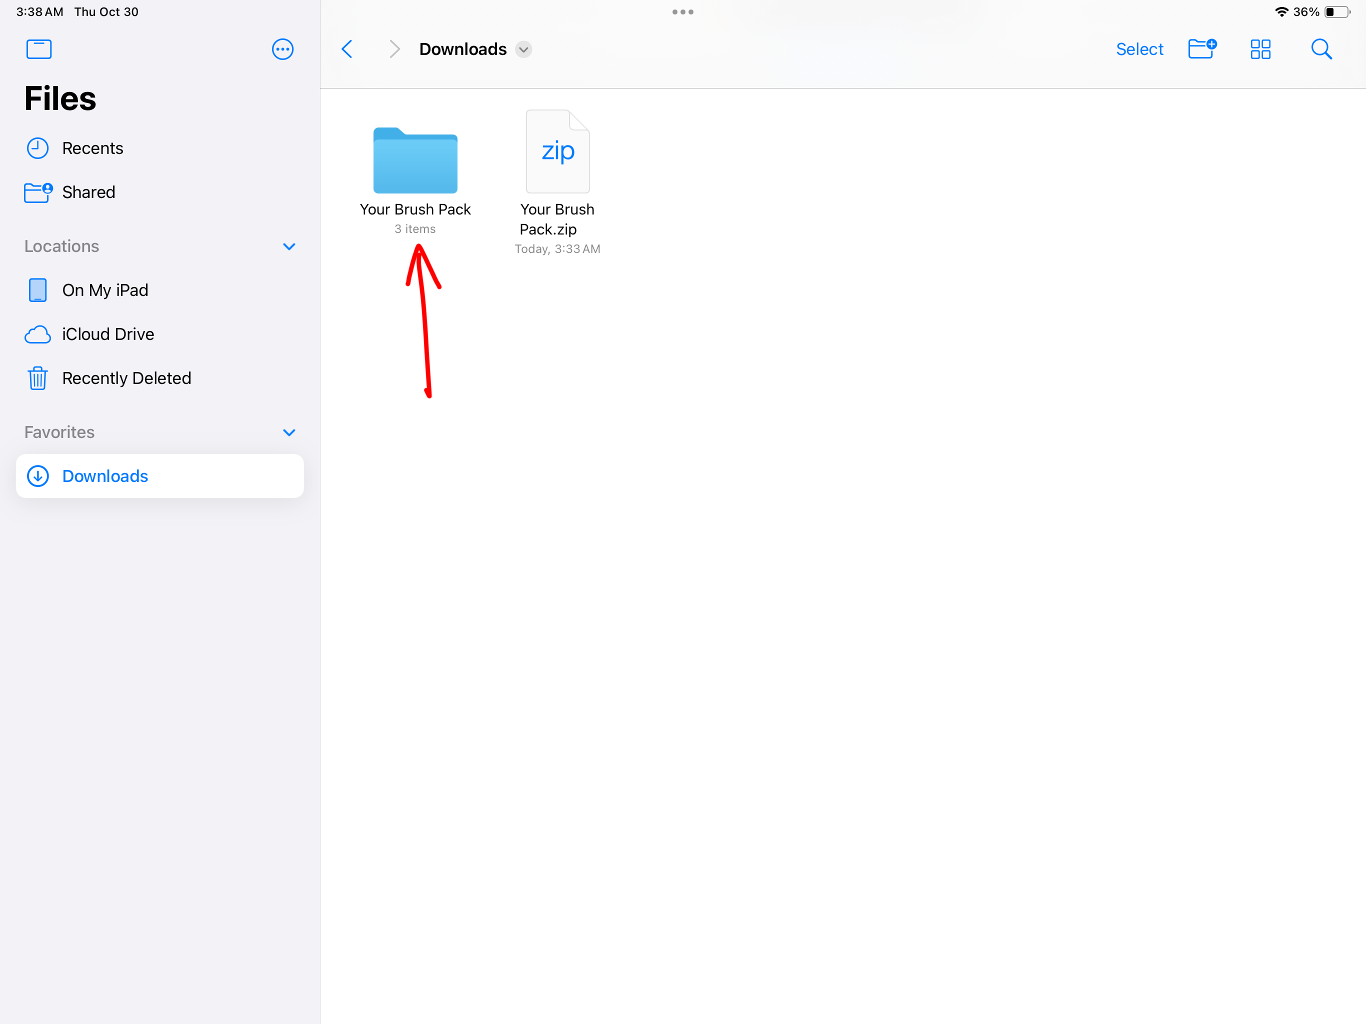Go back using the left chevron
Image resolution: width=1366 pixels, height=1024 pixels.
click(x=347, y=49)
